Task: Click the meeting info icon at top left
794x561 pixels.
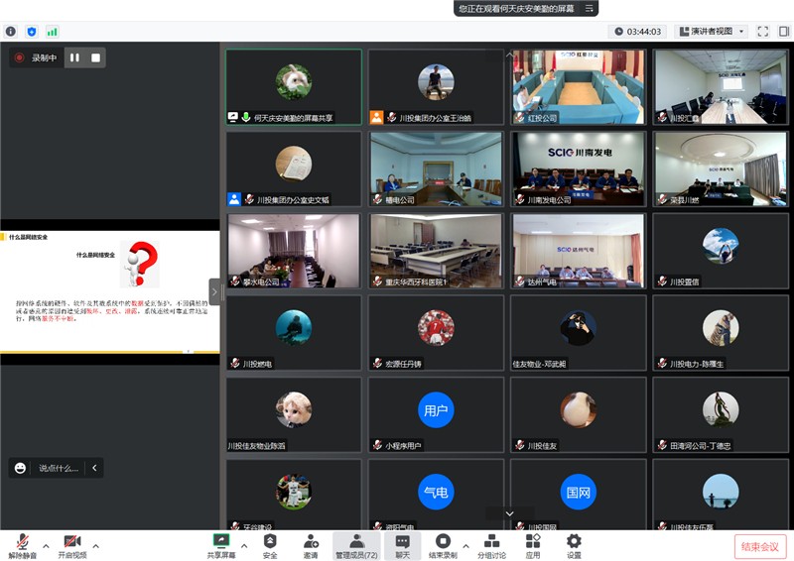Action: [x=11, y=32]
